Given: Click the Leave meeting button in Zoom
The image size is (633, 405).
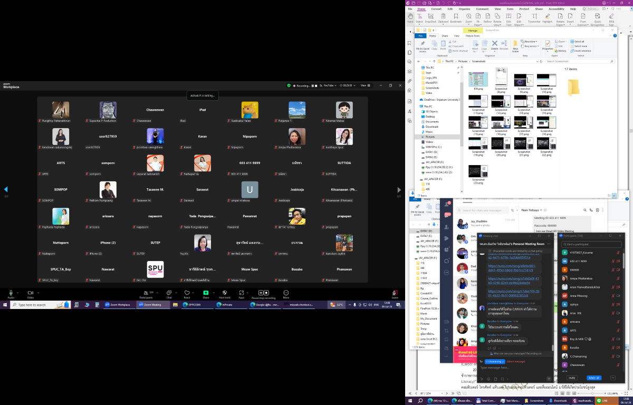Looking at the screenshot, I should click(x=395, y=294).
